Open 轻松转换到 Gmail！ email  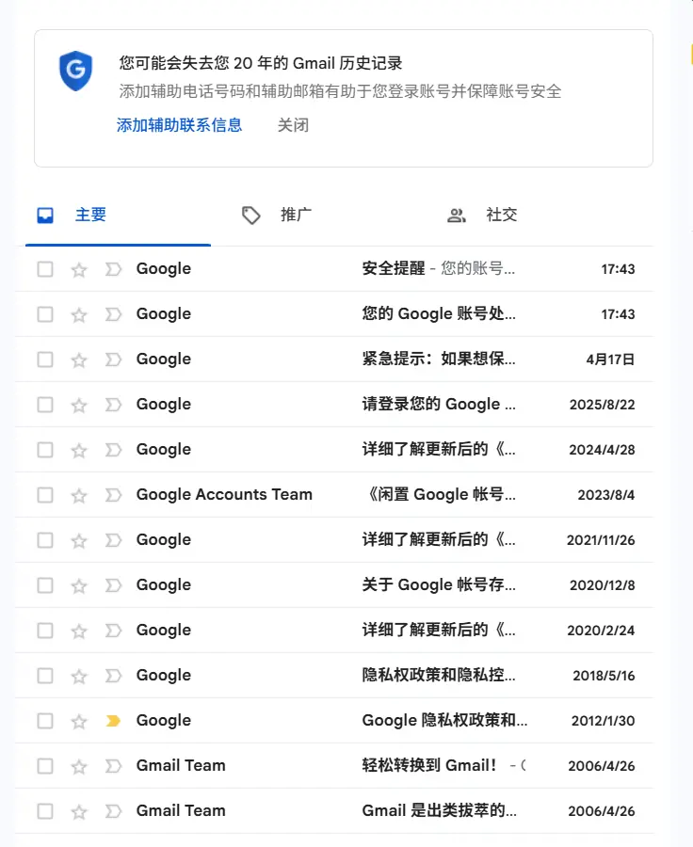click(x=429, y=765)
